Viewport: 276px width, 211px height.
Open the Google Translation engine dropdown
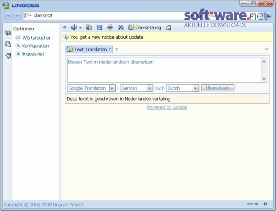(x=91, y=88)
